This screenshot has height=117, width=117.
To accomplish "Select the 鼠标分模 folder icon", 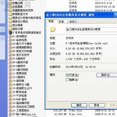I will click(x=10, y=29).
